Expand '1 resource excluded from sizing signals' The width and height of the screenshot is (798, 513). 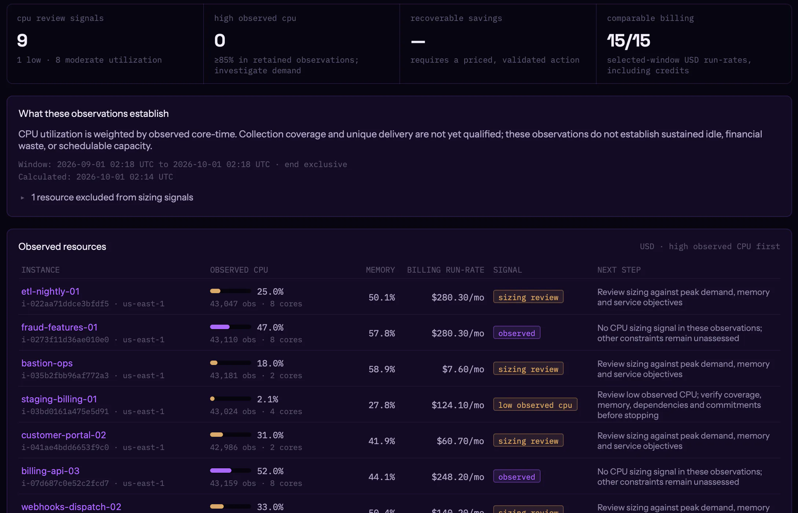106,198
